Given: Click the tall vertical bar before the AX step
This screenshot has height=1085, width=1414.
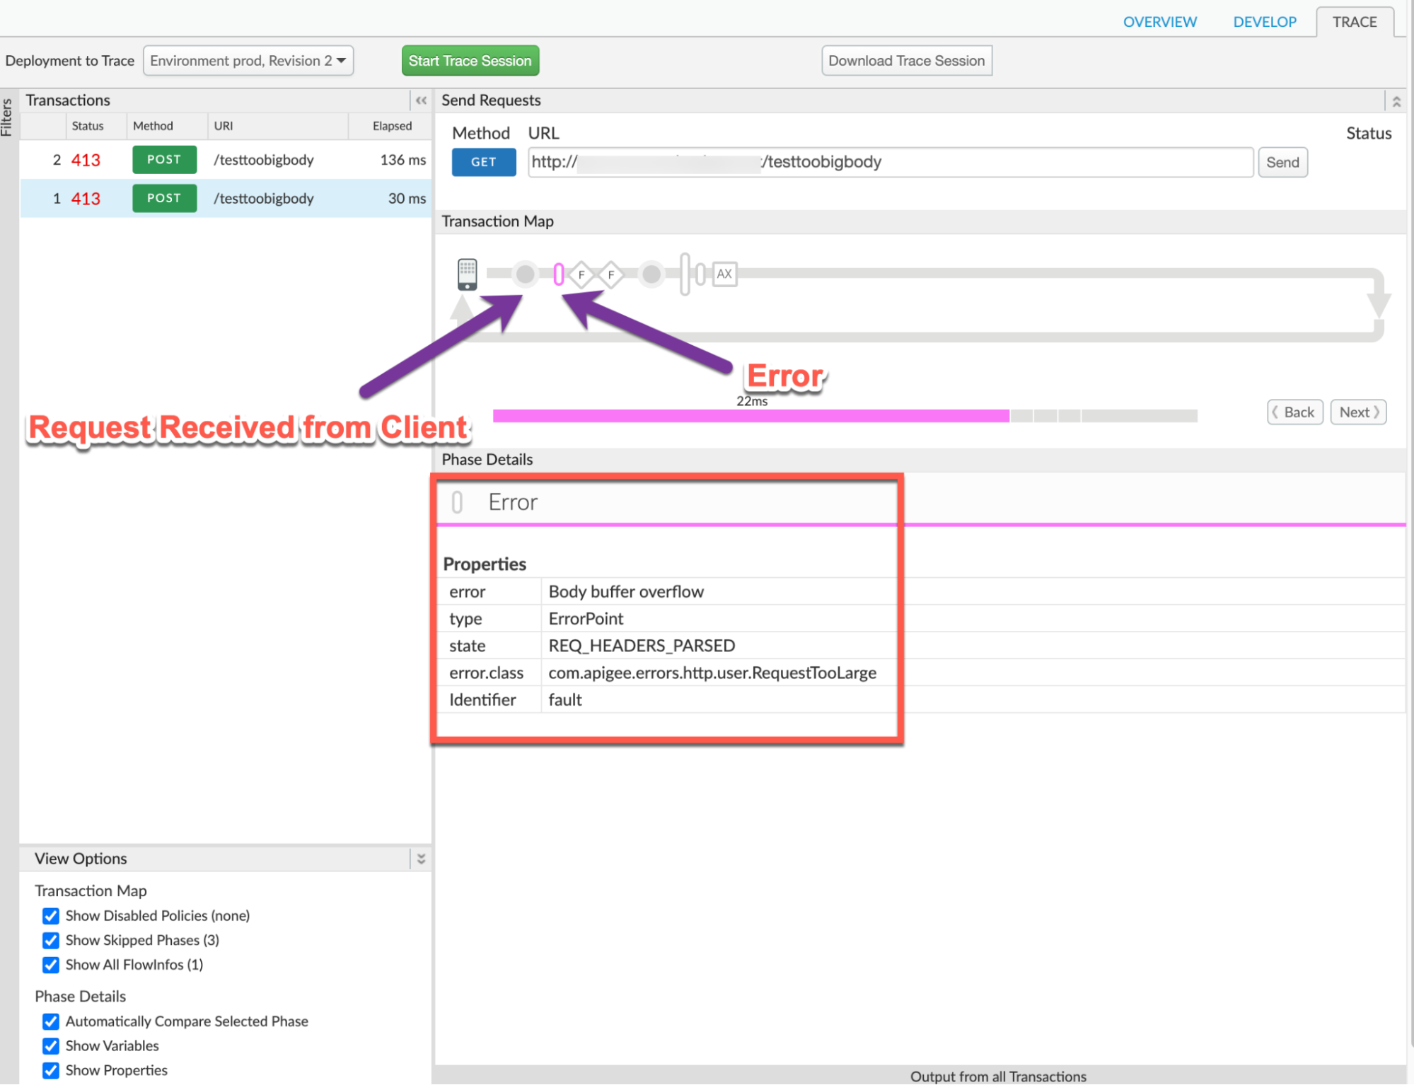Looking at the screenshot, I should pos(684,274).
